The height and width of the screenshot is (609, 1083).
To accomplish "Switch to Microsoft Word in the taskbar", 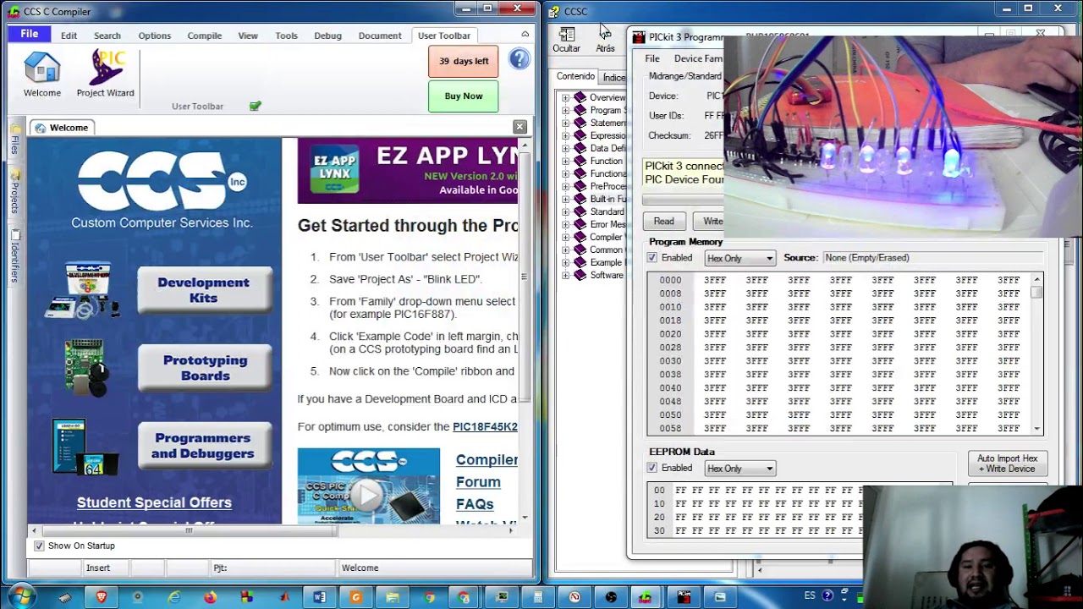I will tap(319, 596).
